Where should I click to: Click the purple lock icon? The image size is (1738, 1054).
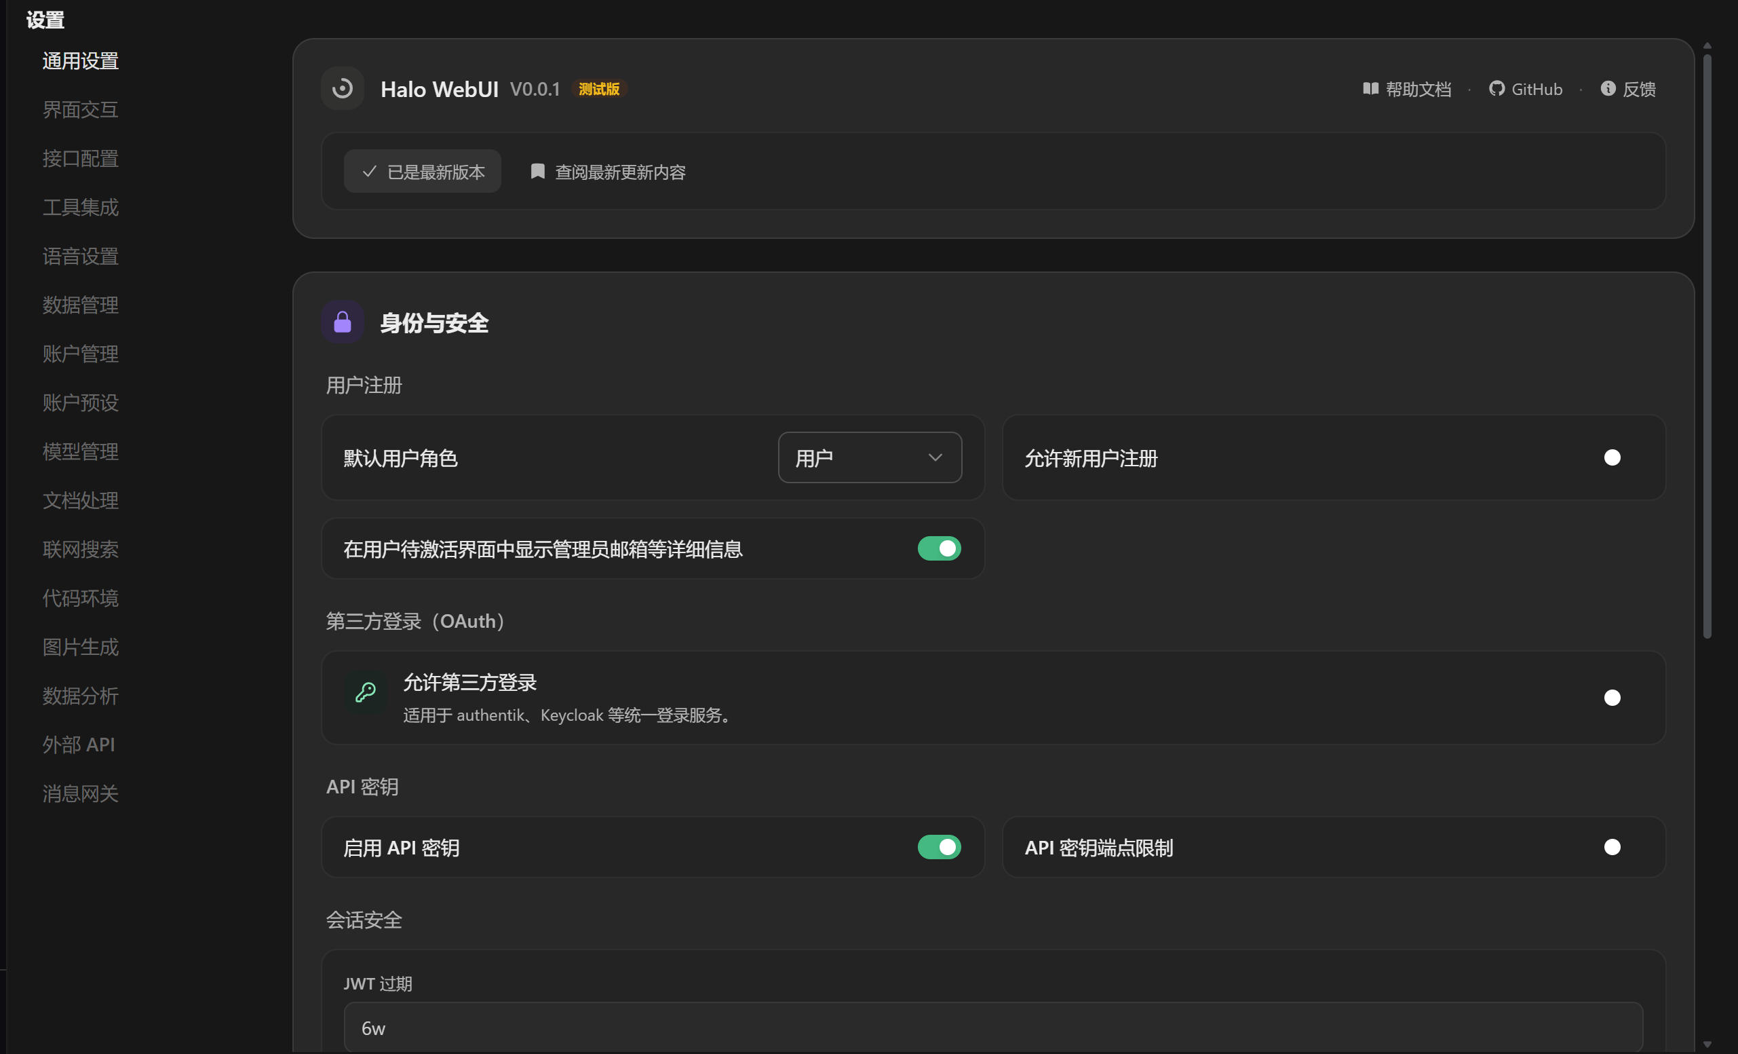pos(342,322)
